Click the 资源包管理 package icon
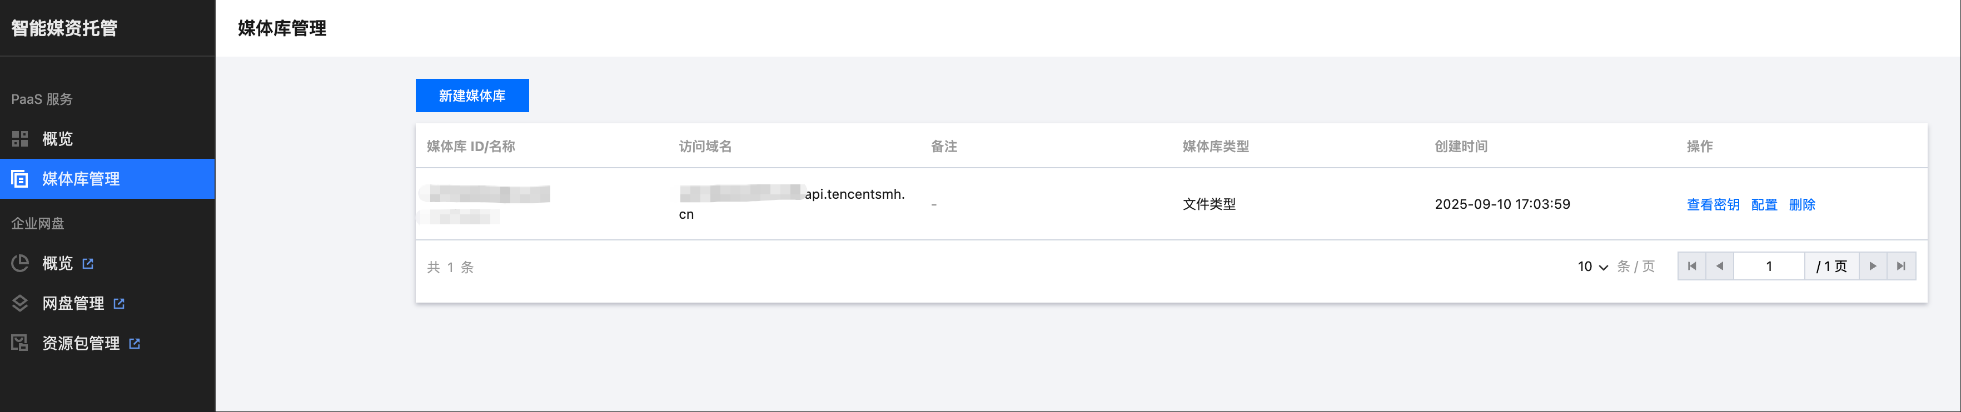1961x412 pixels. coord(20,343)
